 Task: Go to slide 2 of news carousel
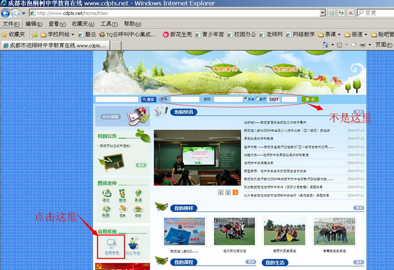coord(228,192)
